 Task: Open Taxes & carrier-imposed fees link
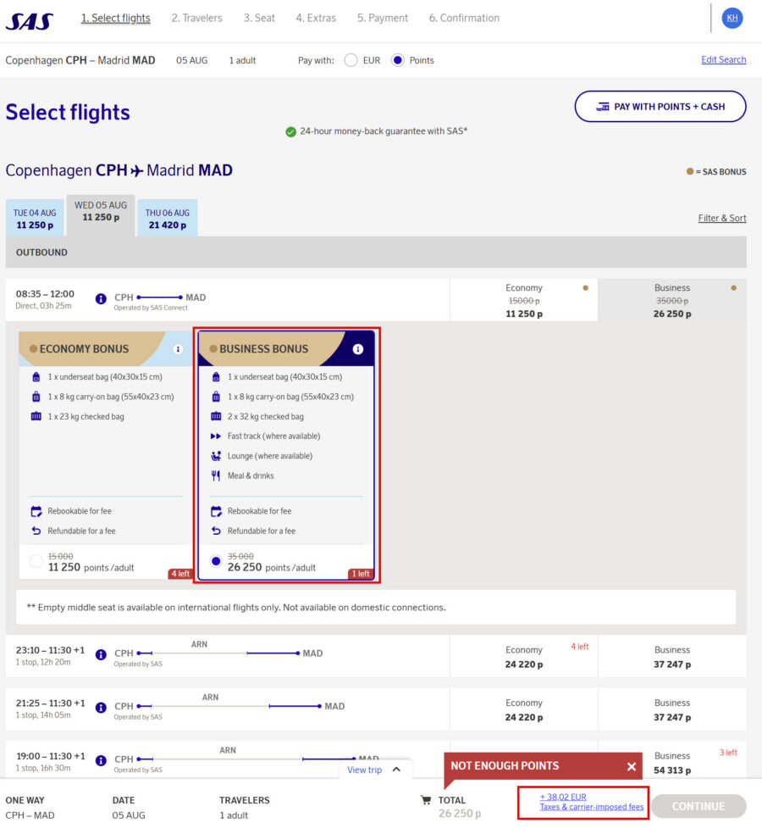(x=592, y=807)
